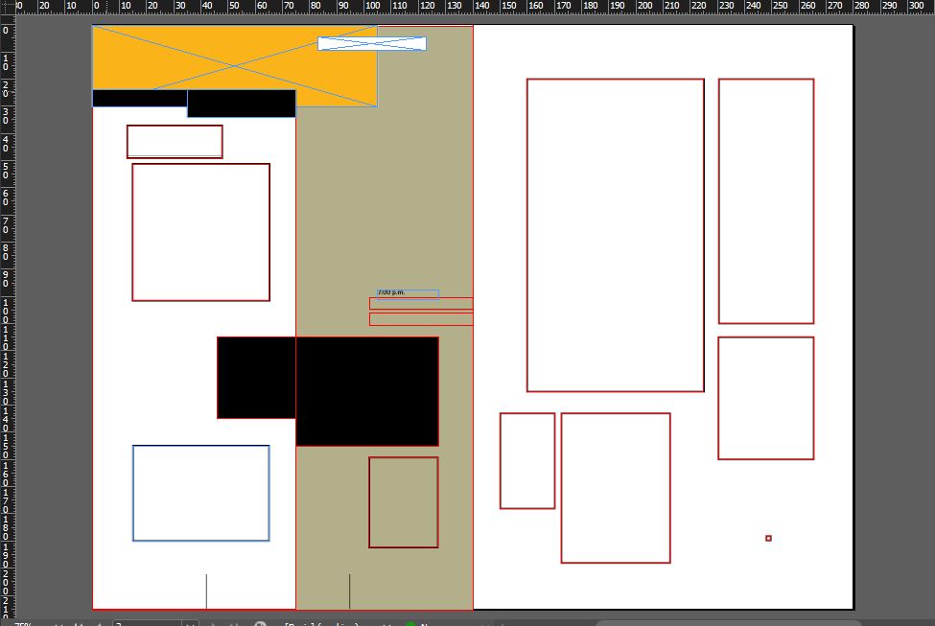The height and width of the screenshot is (626, 935).
Task: Select the blue-bordered white frame at bottom left
Action: pyautogui.click(x=200, y=493)
